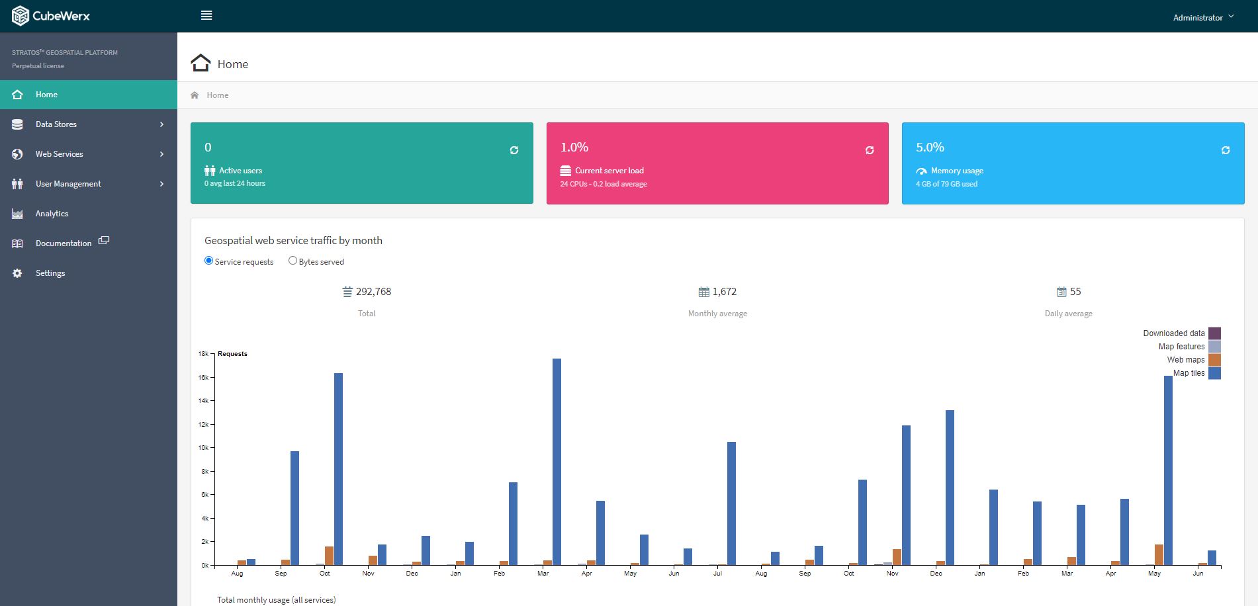Click the CubeWerx brand name

pyautogui.click(x=61, y=16)
